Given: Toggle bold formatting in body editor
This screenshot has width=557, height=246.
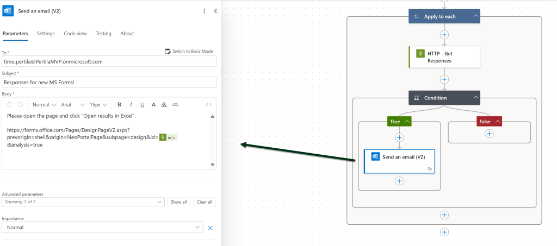Looking at the screenshot, I should 119,105.
